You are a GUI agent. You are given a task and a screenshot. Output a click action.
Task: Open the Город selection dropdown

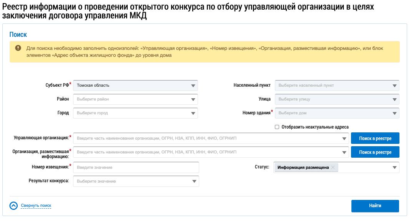135,113
